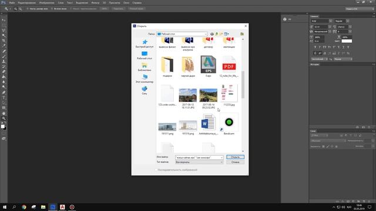Open the font style Regular dropdown

[x=347, y=21]
